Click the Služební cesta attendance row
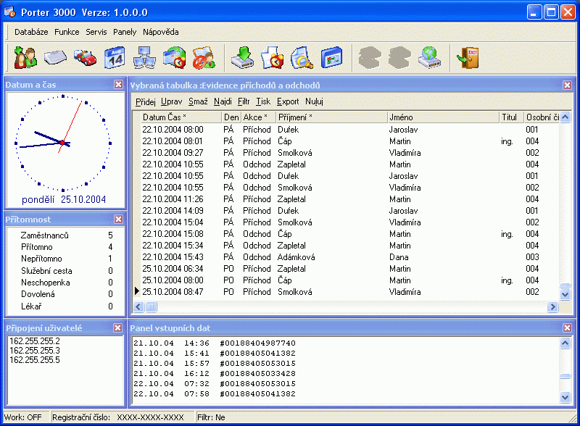This screenshot has width=580, height=426. [x=67, y=271]
